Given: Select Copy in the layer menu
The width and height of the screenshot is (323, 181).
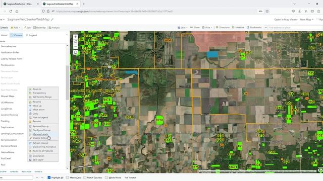Looking at the screenshot, I should (x=35, y=114).
